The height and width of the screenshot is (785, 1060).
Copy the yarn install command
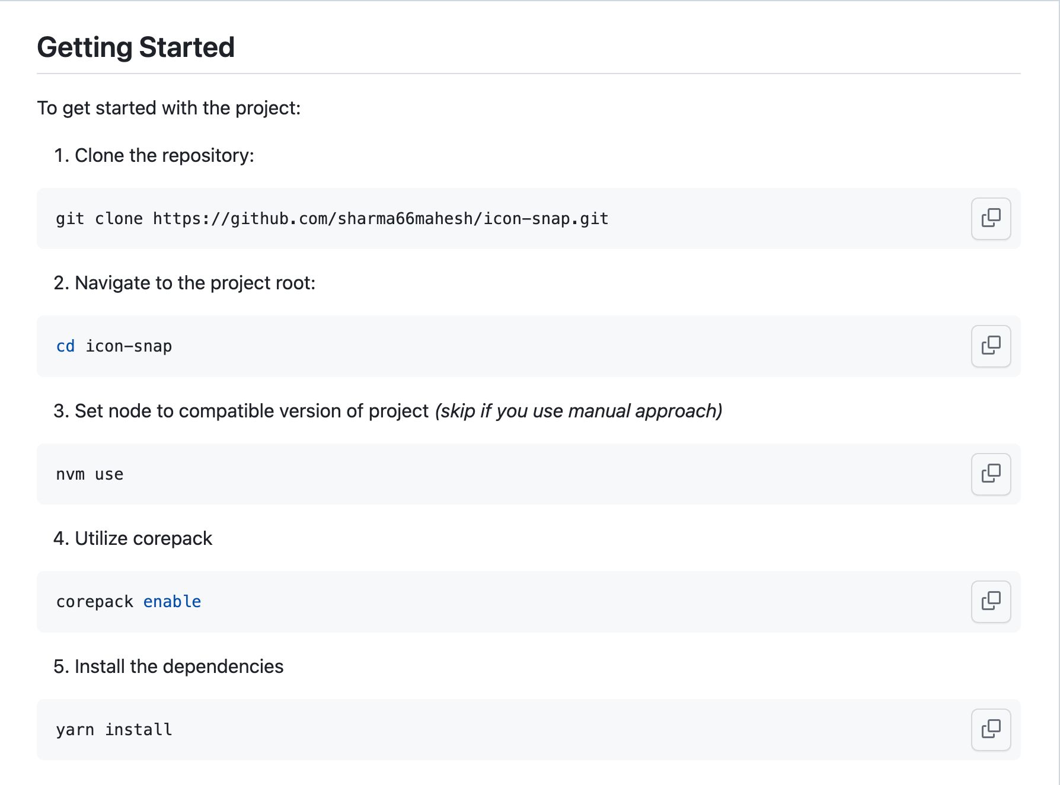991,730
